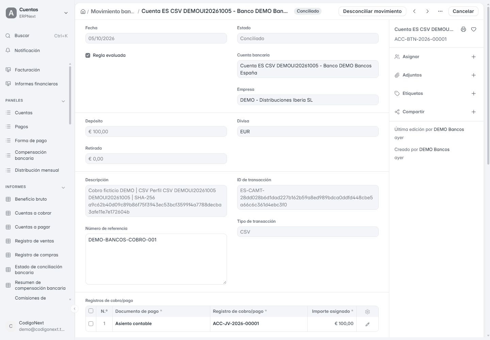Open Cuentas ERPNext workspace dropdown

[37, 13]
